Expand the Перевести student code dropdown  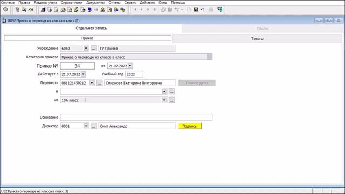point(92,83)
